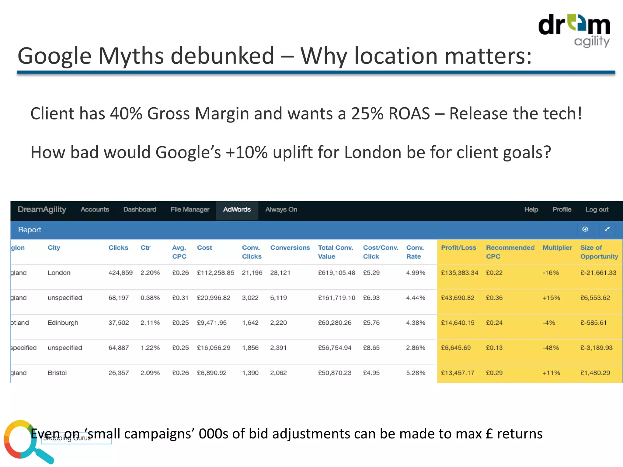Sort by Recommended CPC header
The height and width of the screenshot is (467, 623).
click(510, 252)
